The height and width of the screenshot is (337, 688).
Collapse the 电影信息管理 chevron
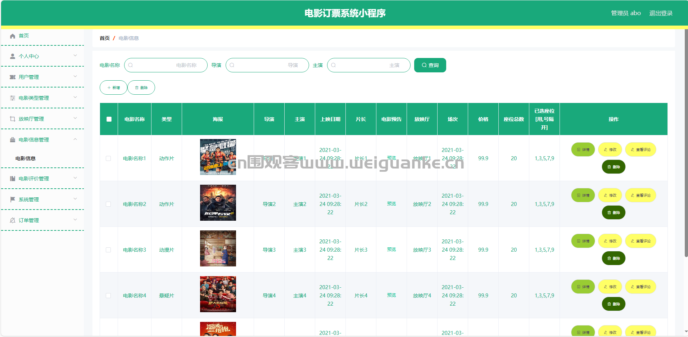(75, 139)
